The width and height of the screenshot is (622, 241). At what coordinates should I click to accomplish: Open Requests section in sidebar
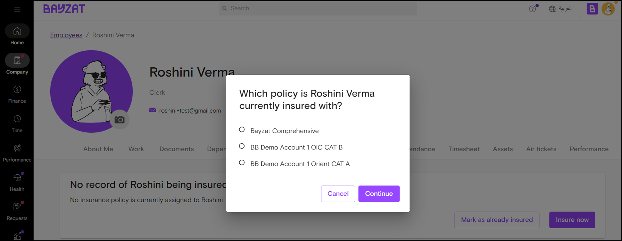17,212
